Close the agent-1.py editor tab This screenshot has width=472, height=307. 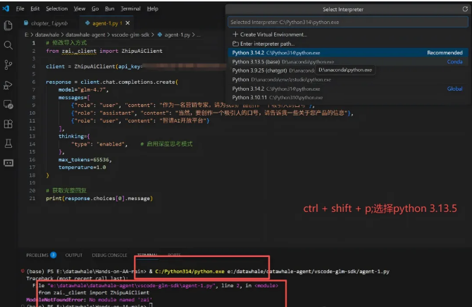[x=128, y=23]
